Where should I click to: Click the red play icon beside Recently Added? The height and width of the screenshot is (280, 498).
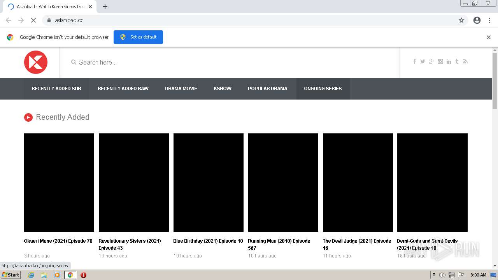[x=28, y=117]
